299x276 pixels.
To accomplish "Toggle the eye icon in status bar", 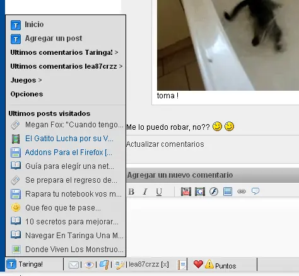I will tap(89, 265).
